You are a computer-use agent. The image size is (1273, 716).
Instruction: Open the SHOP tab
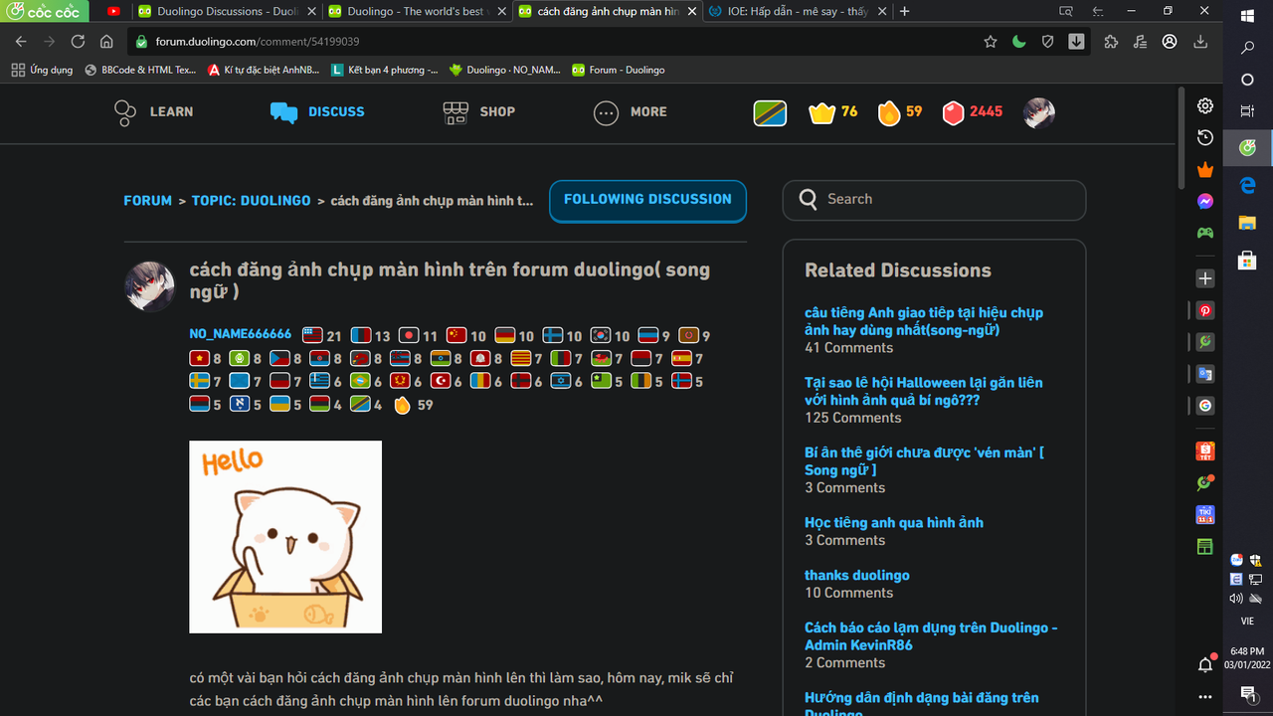pyautogui.click(x=478, y=112)
